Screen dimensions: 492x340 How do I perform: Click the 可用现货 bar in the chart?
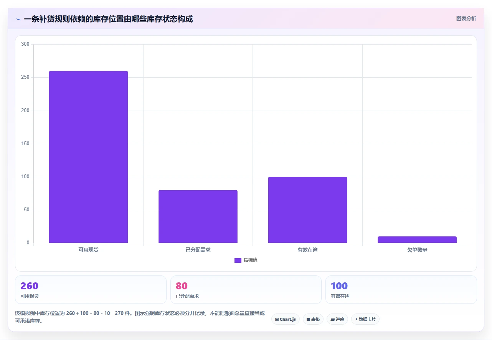[x=88, y=157]
